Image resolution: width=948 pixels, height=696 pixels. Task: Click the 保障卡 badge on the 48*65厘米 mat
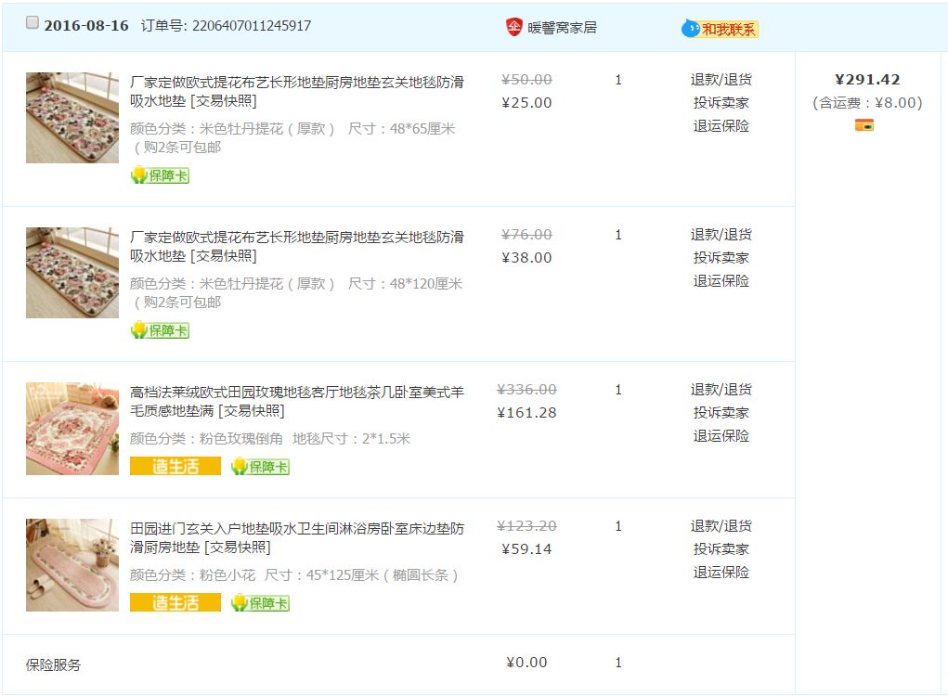point(160,174)
